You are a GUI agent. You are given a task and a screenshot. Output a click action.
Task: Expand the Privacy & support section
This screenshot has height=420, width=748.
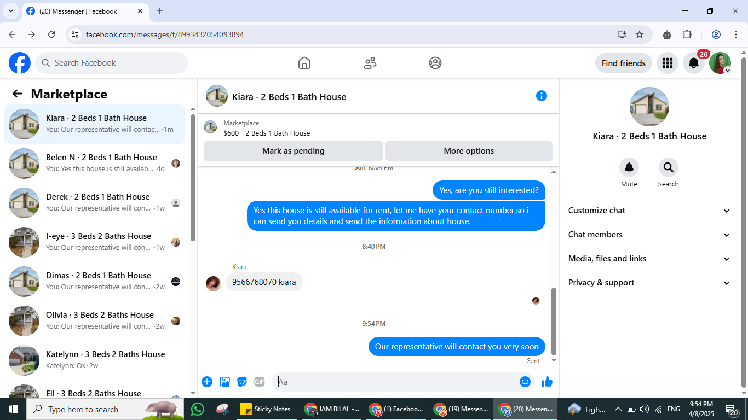pyautogui.click(x=649, y=283)
